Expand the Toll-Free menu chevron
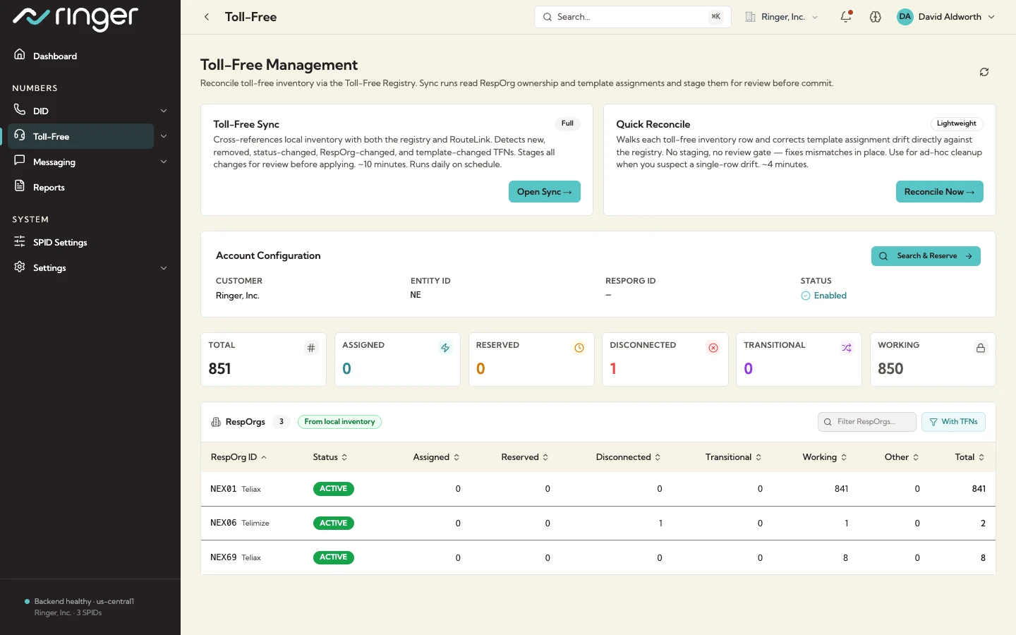 (x=164, y=136)
